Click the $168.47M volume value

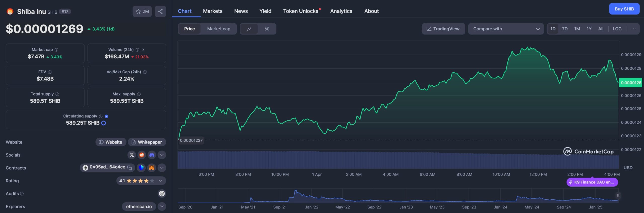click(x=117, y=57)
